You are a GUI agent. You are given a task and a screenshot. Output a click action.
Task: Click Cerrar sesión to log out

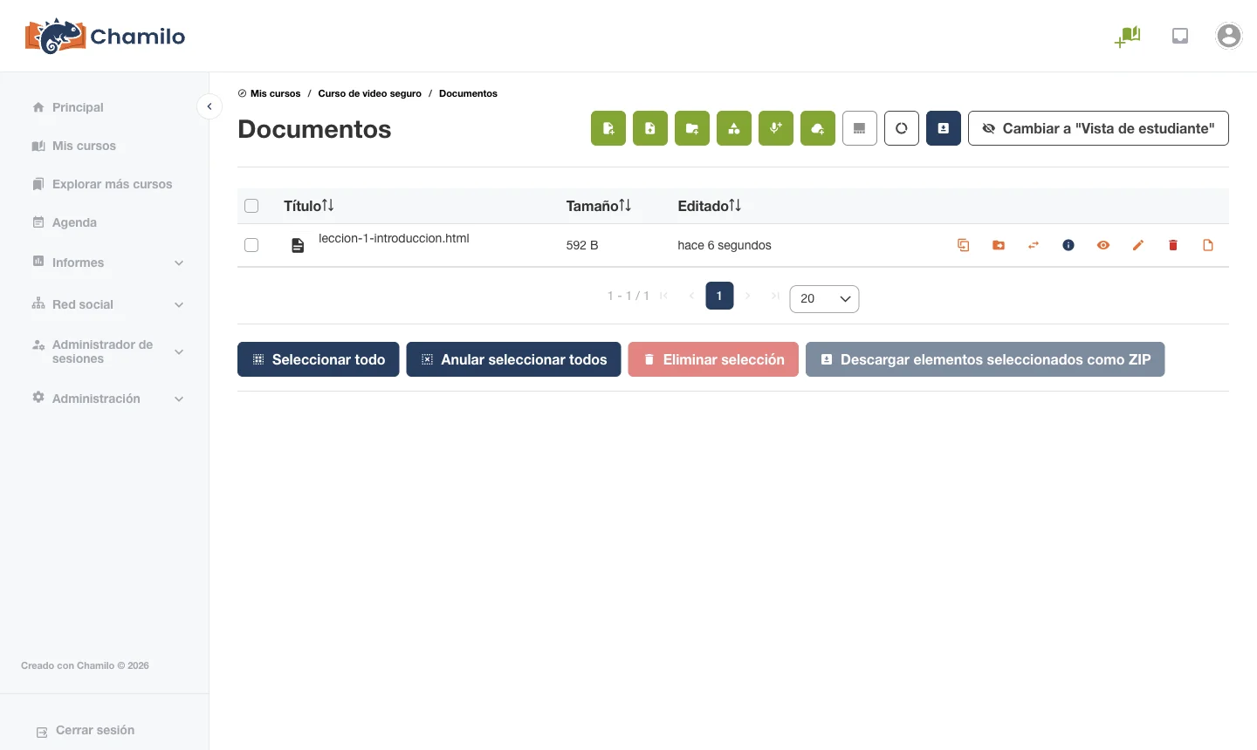[86, 731]
